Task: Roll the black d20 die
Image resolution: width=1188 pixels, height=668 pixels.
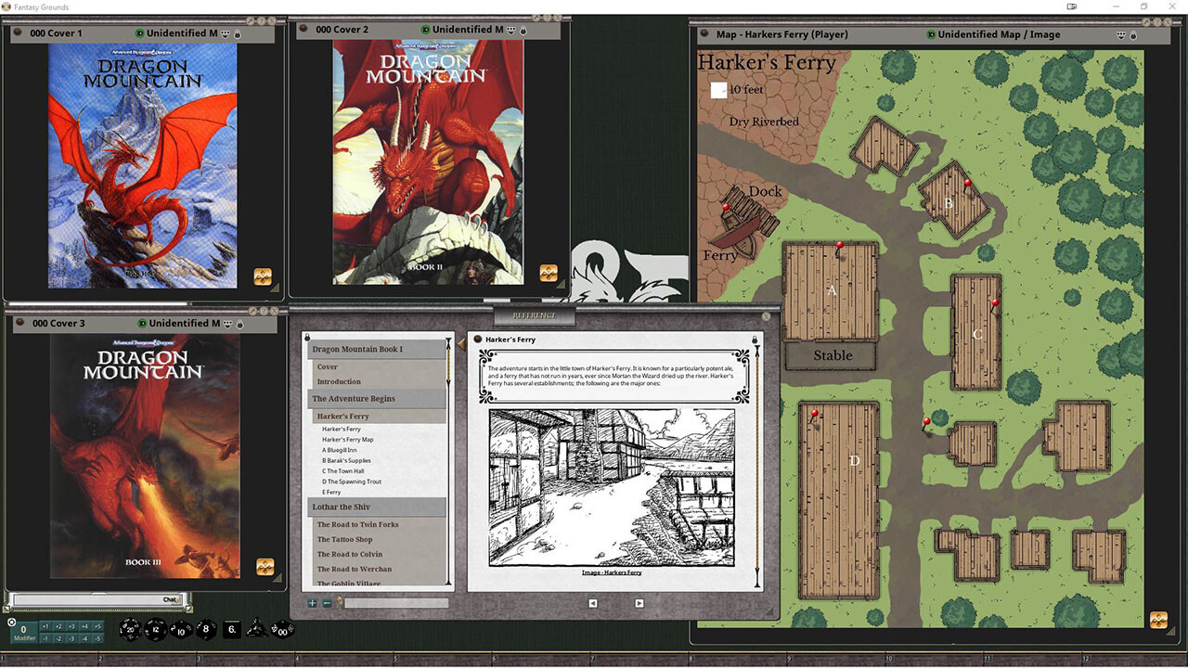Action: 129,629
